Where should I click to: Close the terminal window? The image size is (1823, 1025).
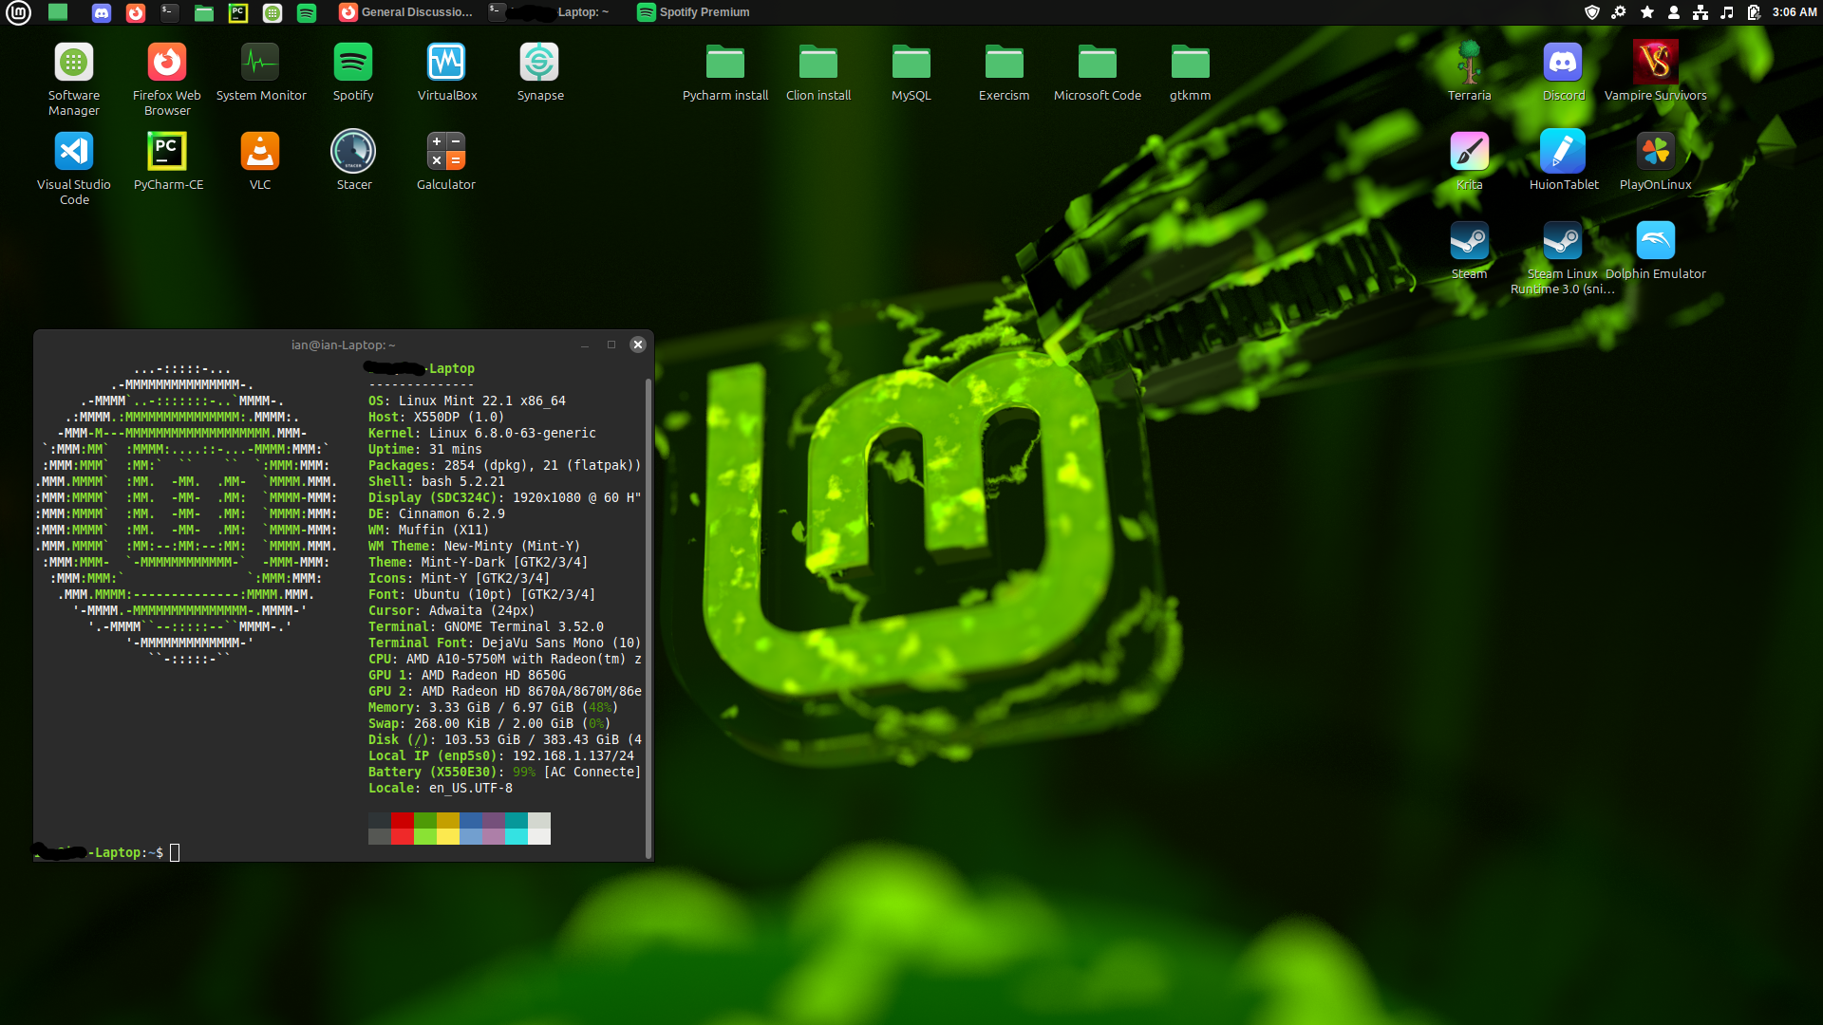[x=638, y=345]
